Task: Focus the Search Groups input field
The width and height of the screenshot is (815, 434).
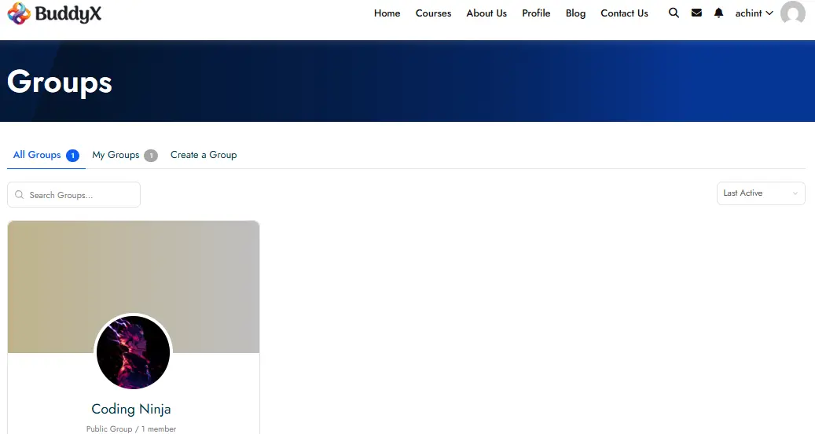Action: [x=74, y=195]
